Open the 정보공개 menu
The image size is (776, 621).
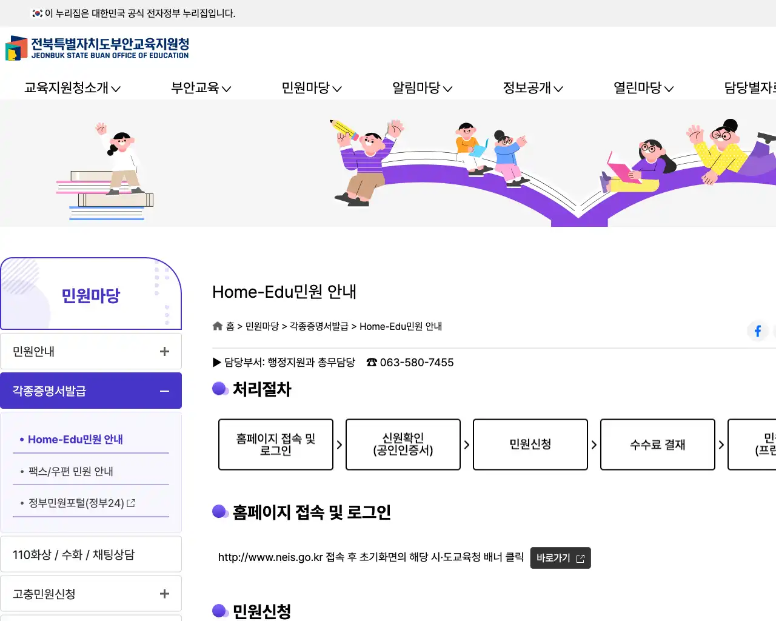pyautogui.click(x=533, y=88)
